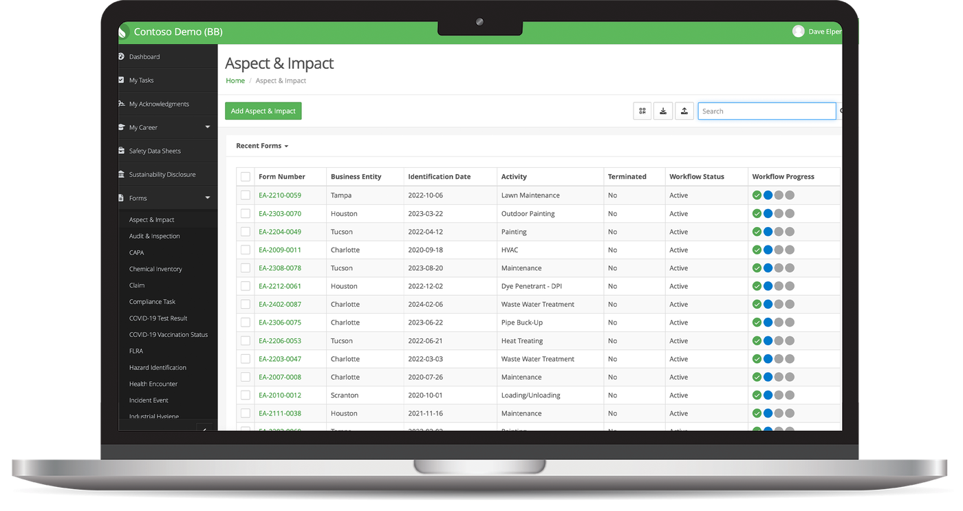Select the checkbox for EA-2204-0049
The image size is (963, 511).
click(x=246, y=232)
